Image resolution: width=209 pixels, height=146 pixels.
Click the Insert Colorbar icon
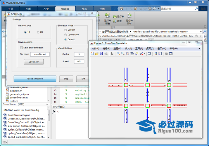click(156, 54)
